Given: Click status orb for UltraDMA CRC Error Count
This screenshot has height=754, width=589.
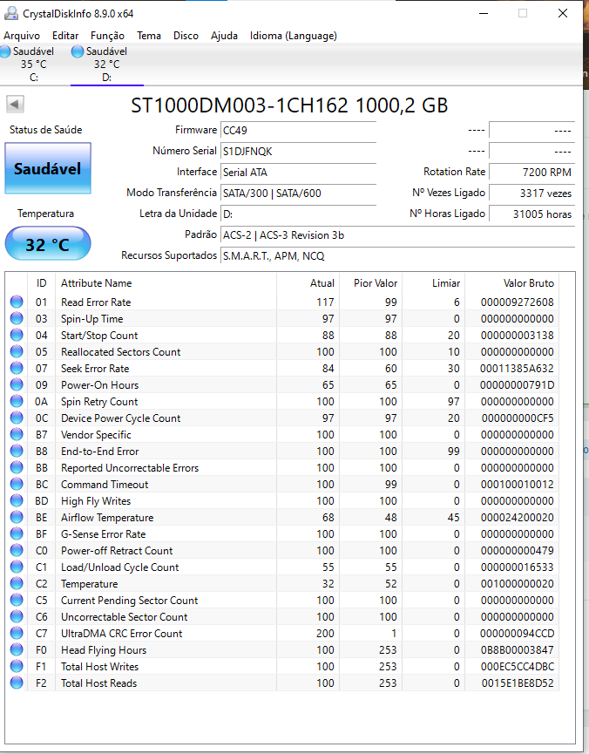Looking at the screenshot, I should pyautogui.click(x=17, y=634).
